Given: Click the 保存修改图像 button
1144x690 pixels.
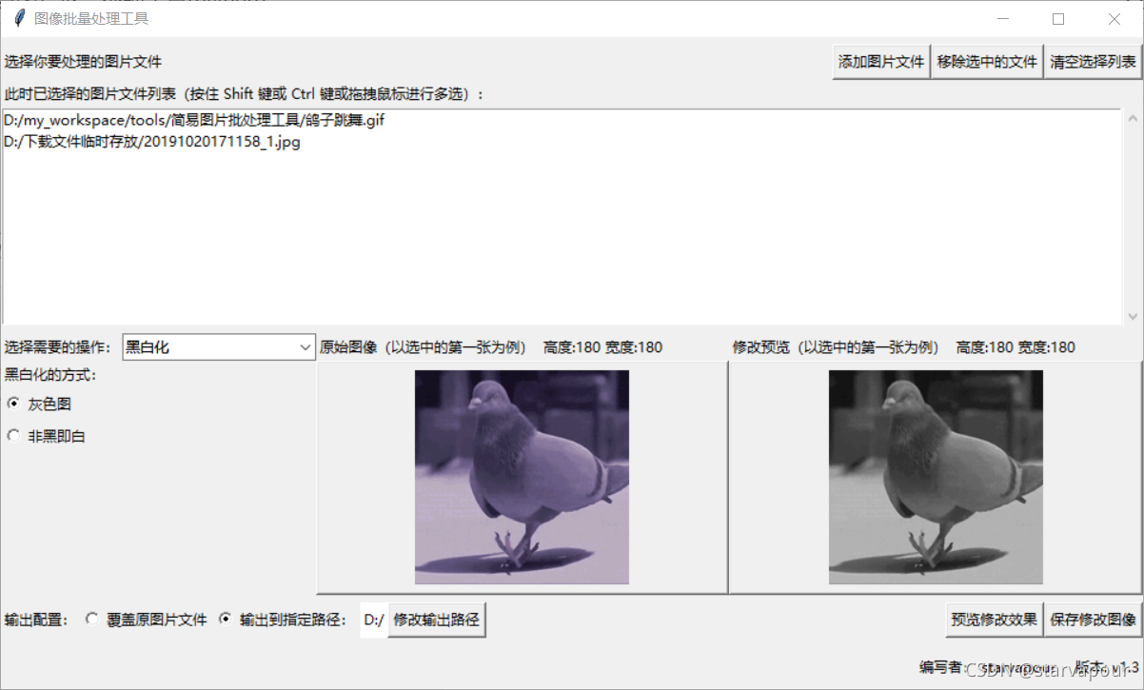Looking at the screenshot, I should [x=1093, y=619].
